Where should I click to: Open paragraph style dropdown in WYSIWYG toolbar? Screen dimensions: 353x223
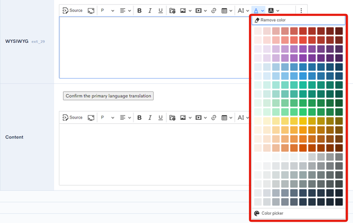108,11
